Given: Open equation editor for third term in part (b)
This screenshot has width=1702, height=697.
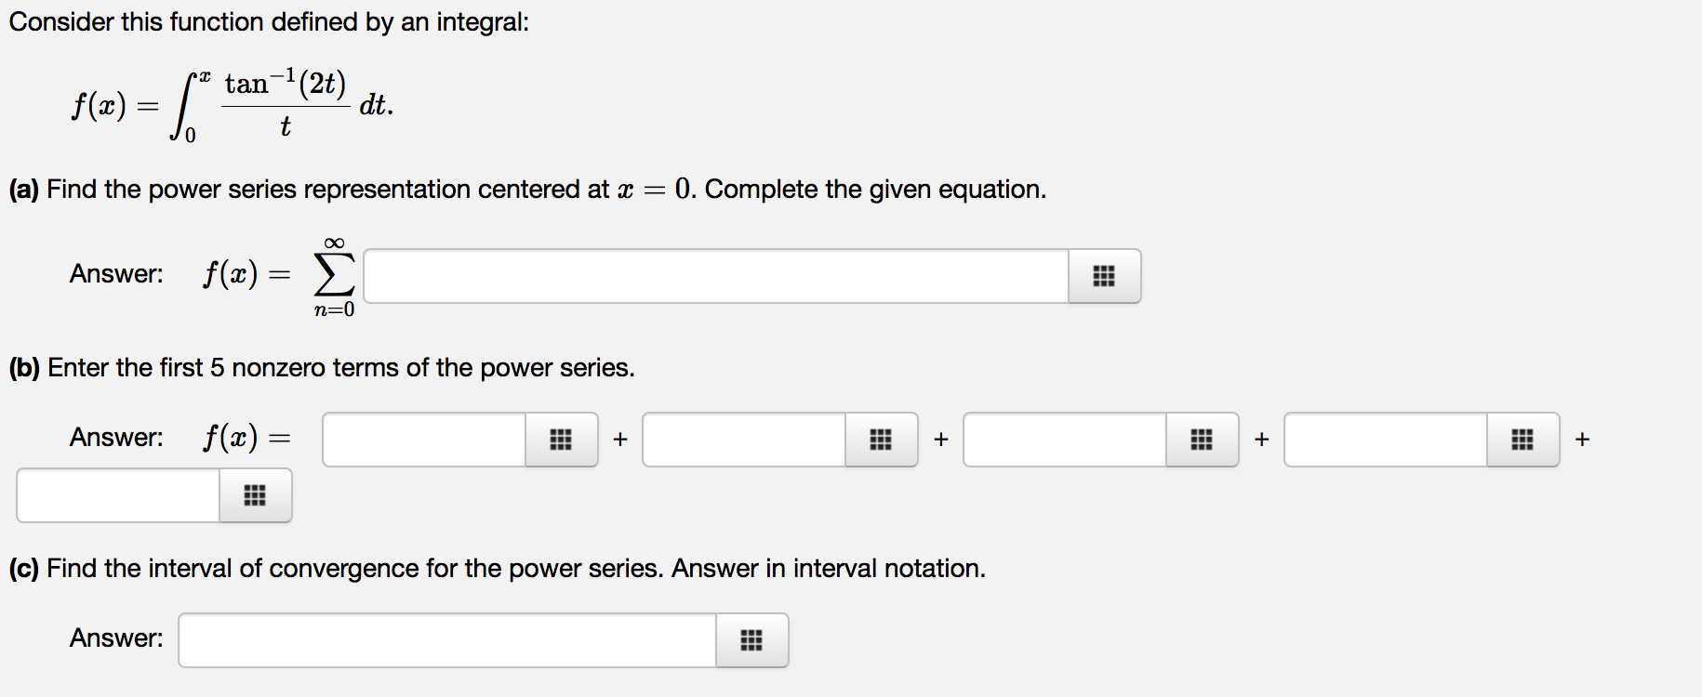Looking at the screenshot, I should [1202, 440].
